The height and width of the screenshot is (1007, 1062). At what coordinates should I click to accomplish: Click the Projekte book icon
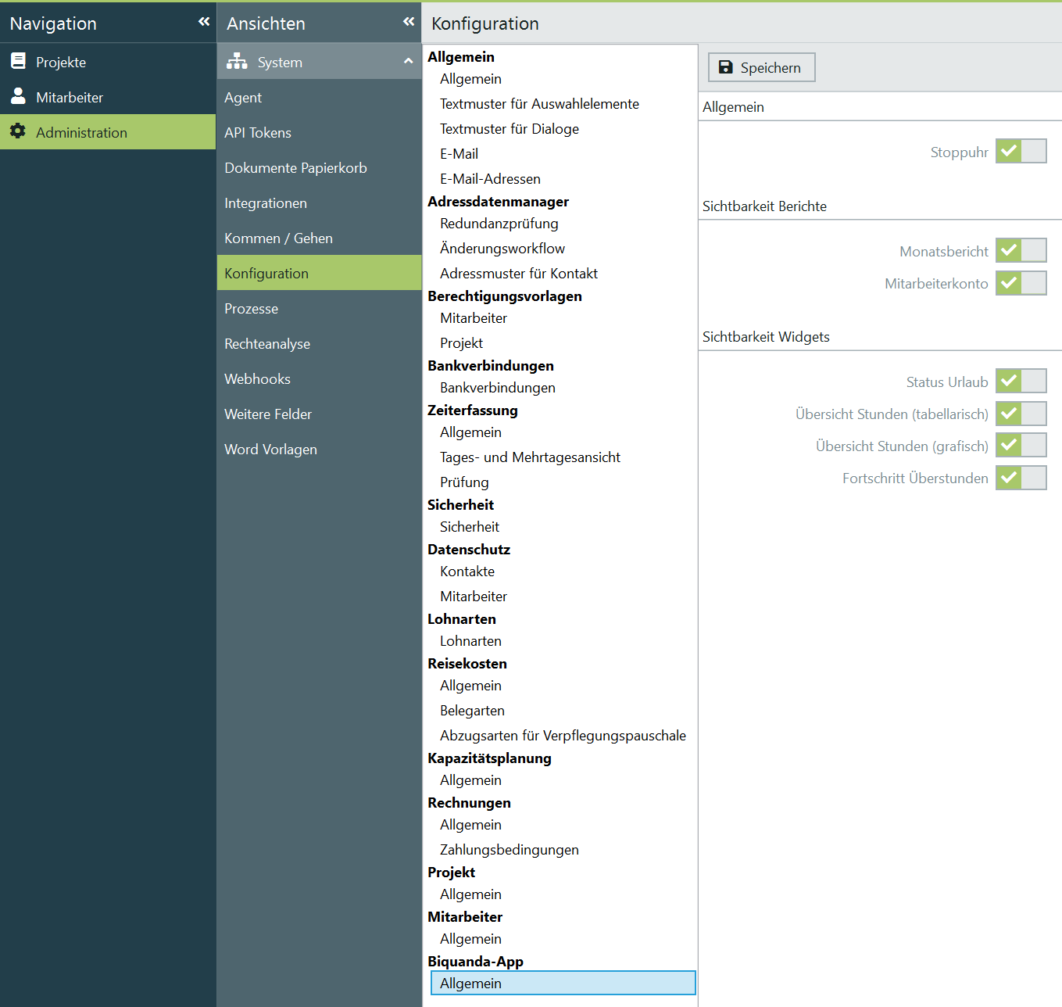click(18, 61)
